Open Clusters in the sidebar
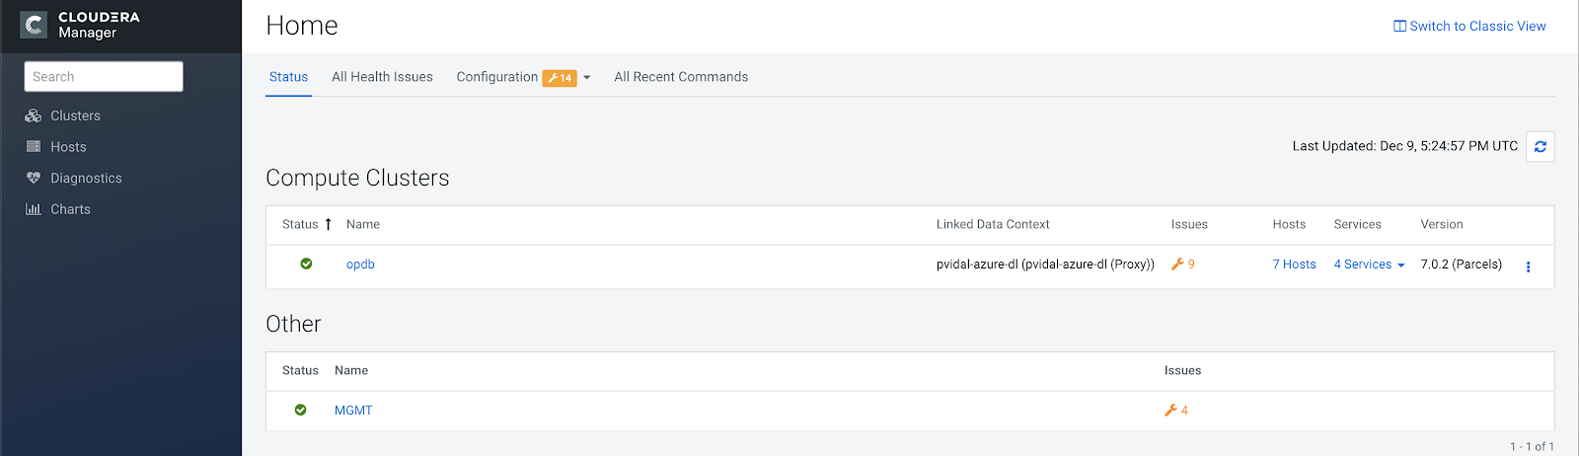 click(x=75, y=115)
